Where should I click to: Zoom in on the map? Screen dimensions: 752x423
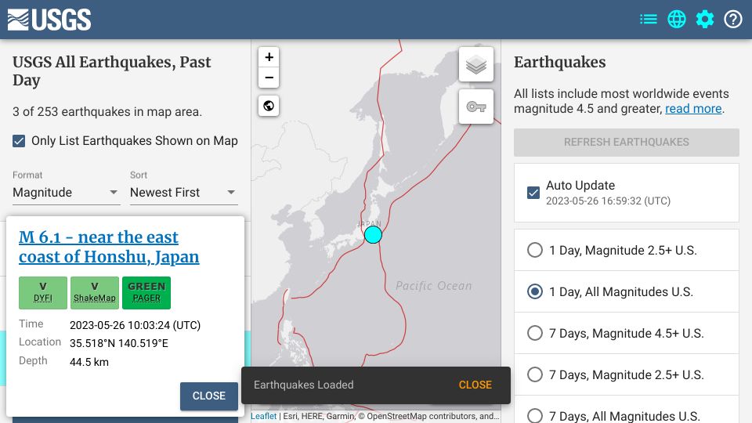click(x=269, y=57)
